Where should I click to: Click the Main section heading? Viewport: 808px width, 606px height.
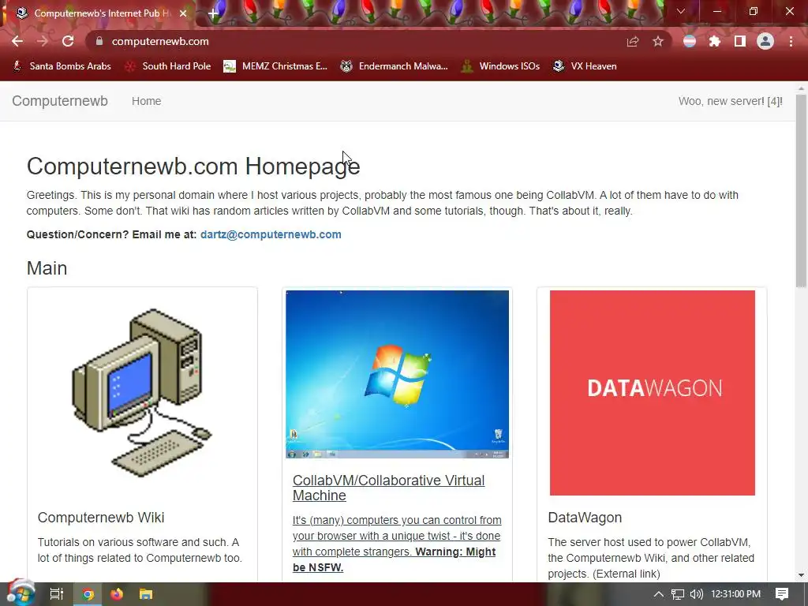[47, 268]
